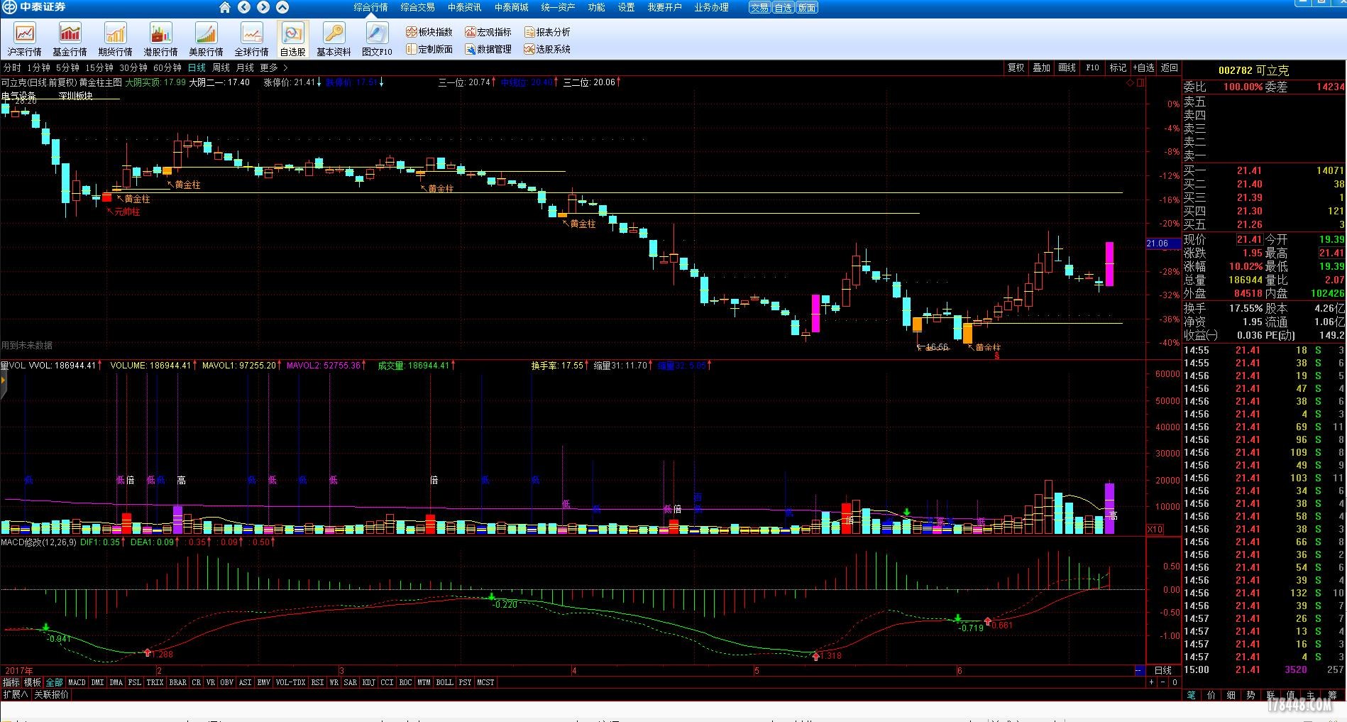The height and width of the screenshot is (722, 1347).
Task: Open 宏观指标 macro indicators
Action: tap(488, 32)
